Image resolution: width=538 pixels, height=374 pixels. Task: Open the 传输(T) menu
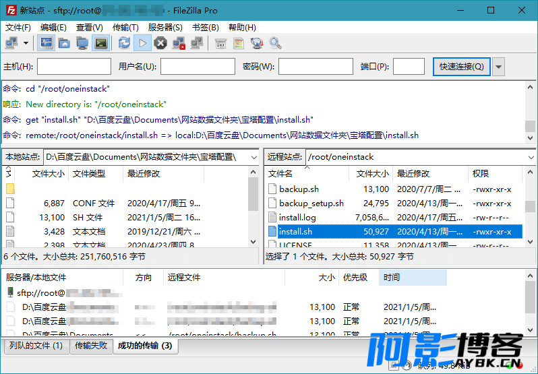pos(125,28)
